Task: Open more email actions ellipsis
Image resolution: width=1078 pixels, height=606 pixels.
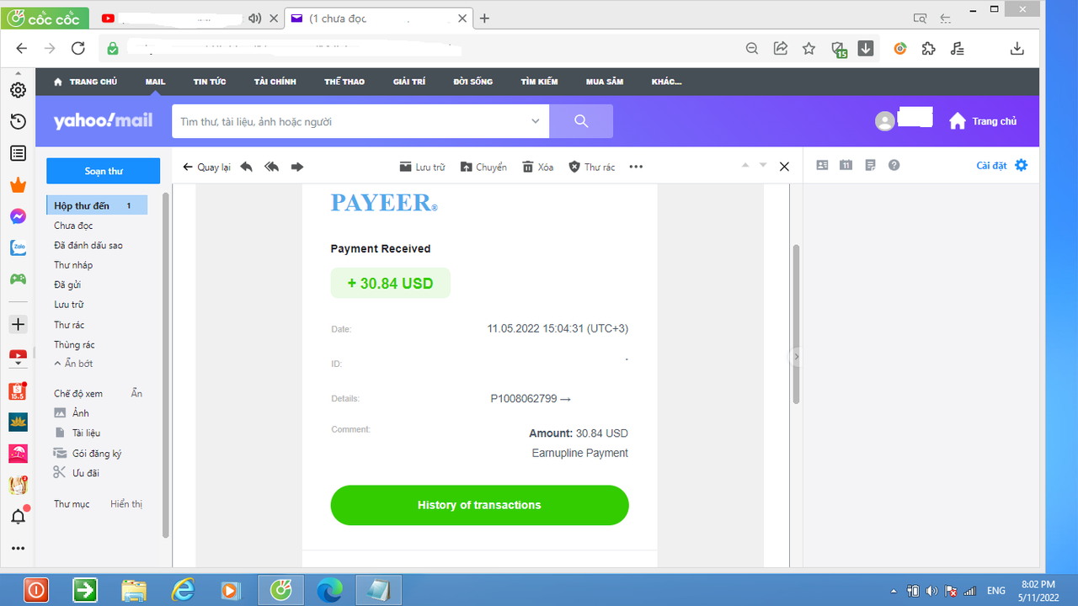Action: tap(636, 167)
